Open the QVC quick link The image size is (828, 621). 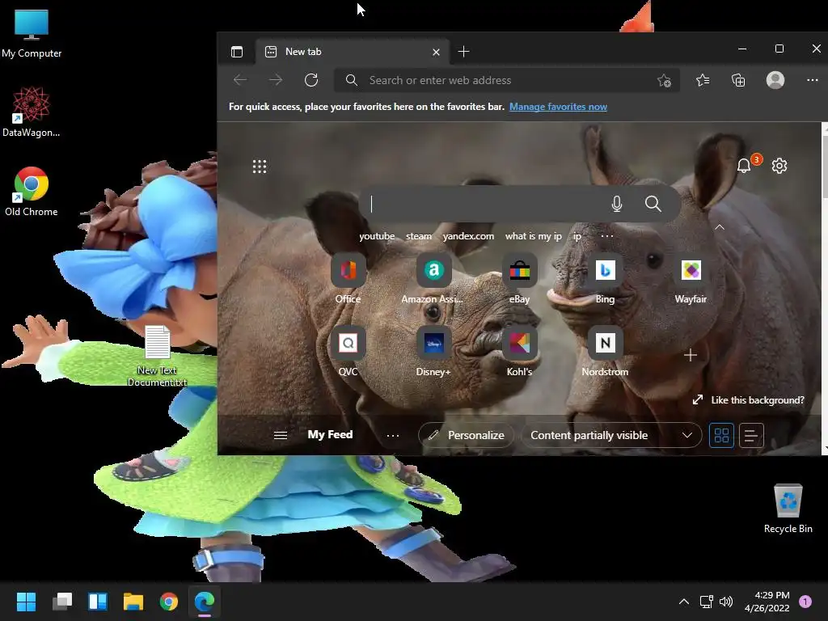point(348,352)
